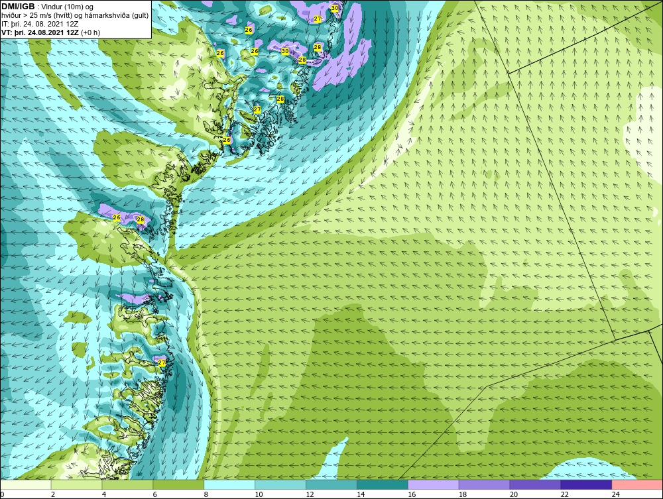663x499 pixels.
Task: Pick the 20–22 m/s violet legend block
Action: pyautogui.click(x=535, y=484)
